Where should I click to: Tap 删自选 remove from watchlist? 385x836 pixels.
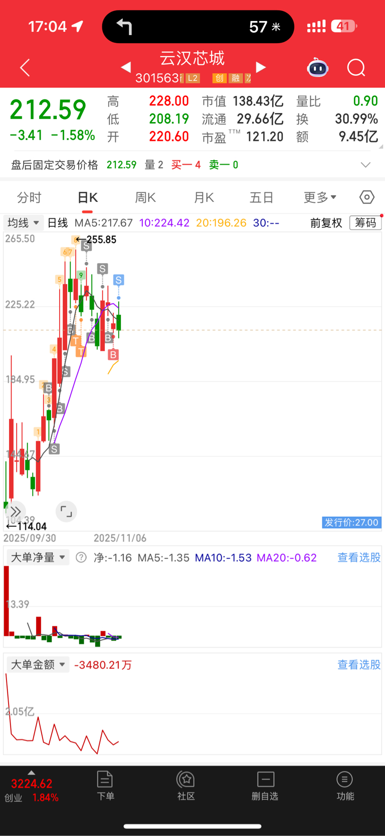tap(265, 786)
